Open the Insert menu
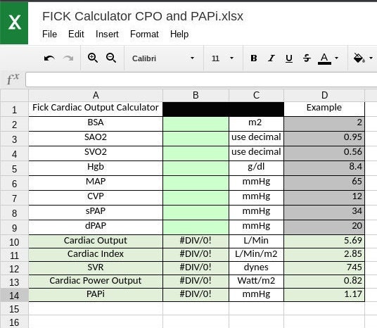This screenshot has height=328, width=377. pos(107,34)
